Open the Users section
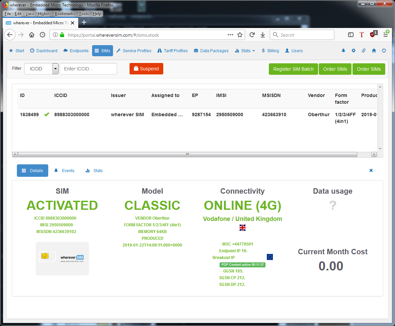The image size is (395, 326). click(x=294, y=51)
